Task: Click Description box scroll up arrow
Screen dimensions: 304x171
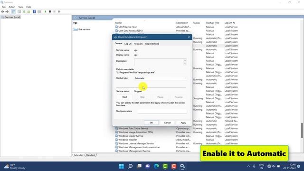Action: coord(185,60)
